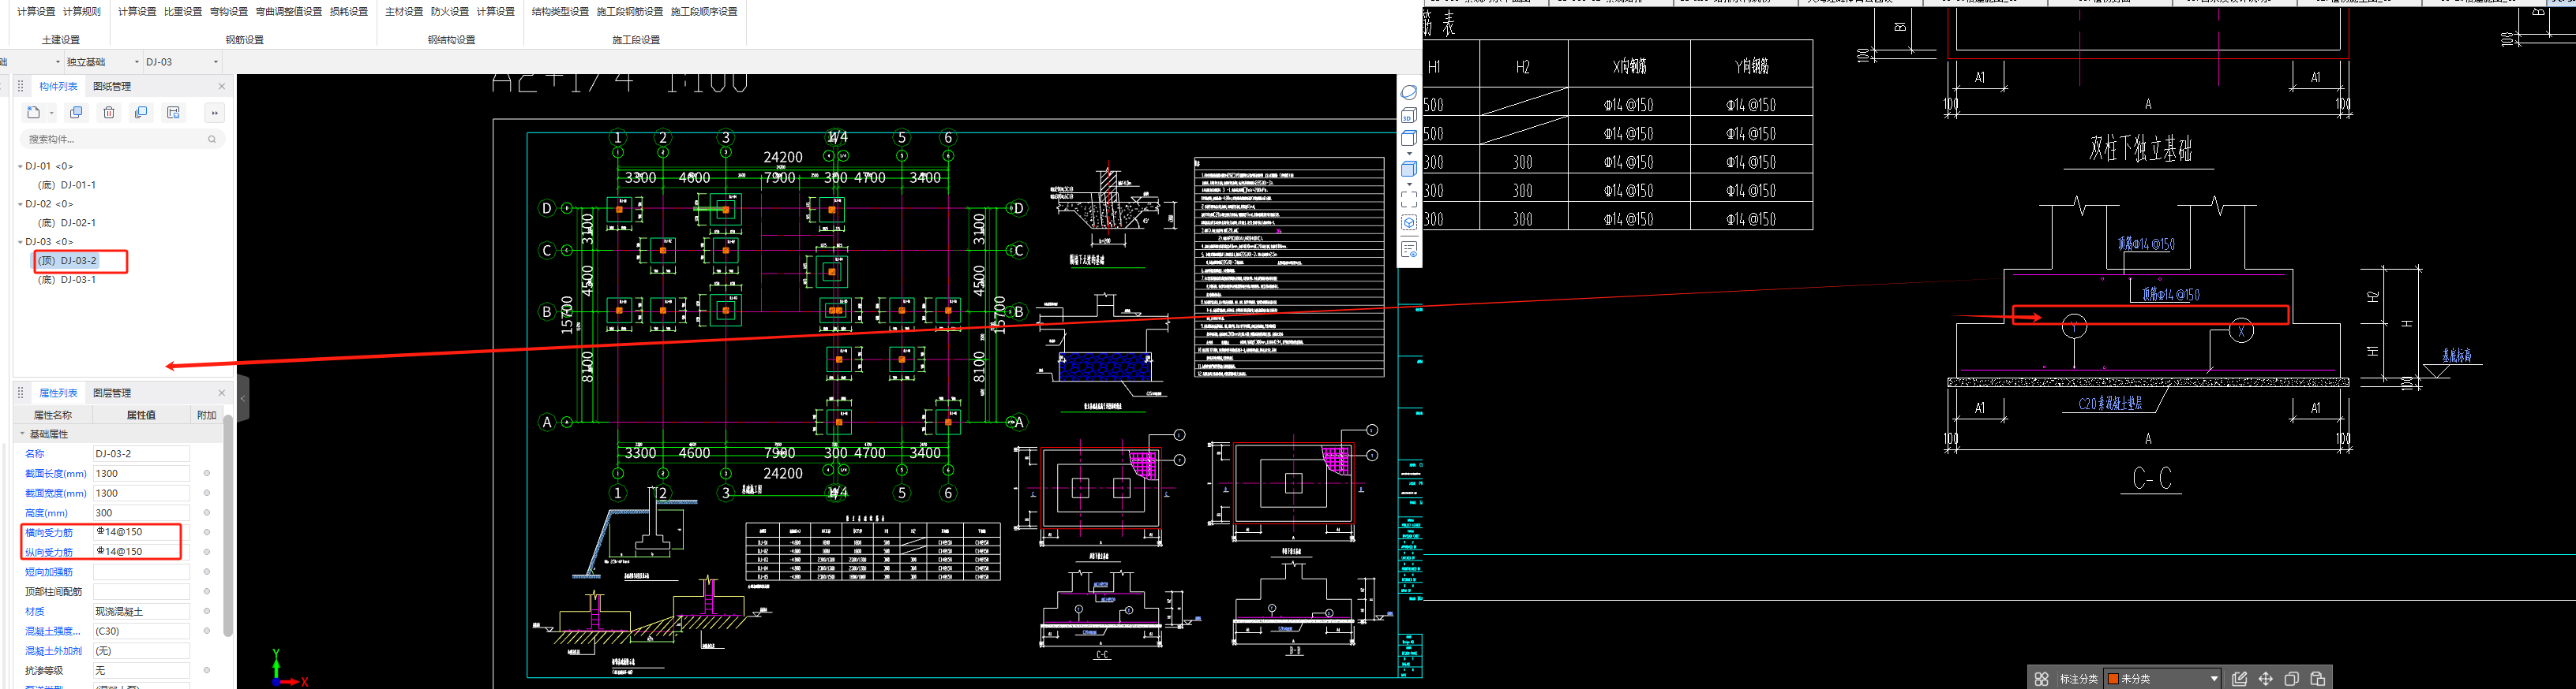
Task: Expand more tools with the double-arrow button
Action: (214, 113)
